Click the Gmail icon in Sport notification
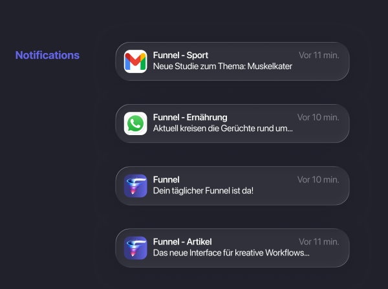Screen dimensions: 388x289 pos(135,61)
